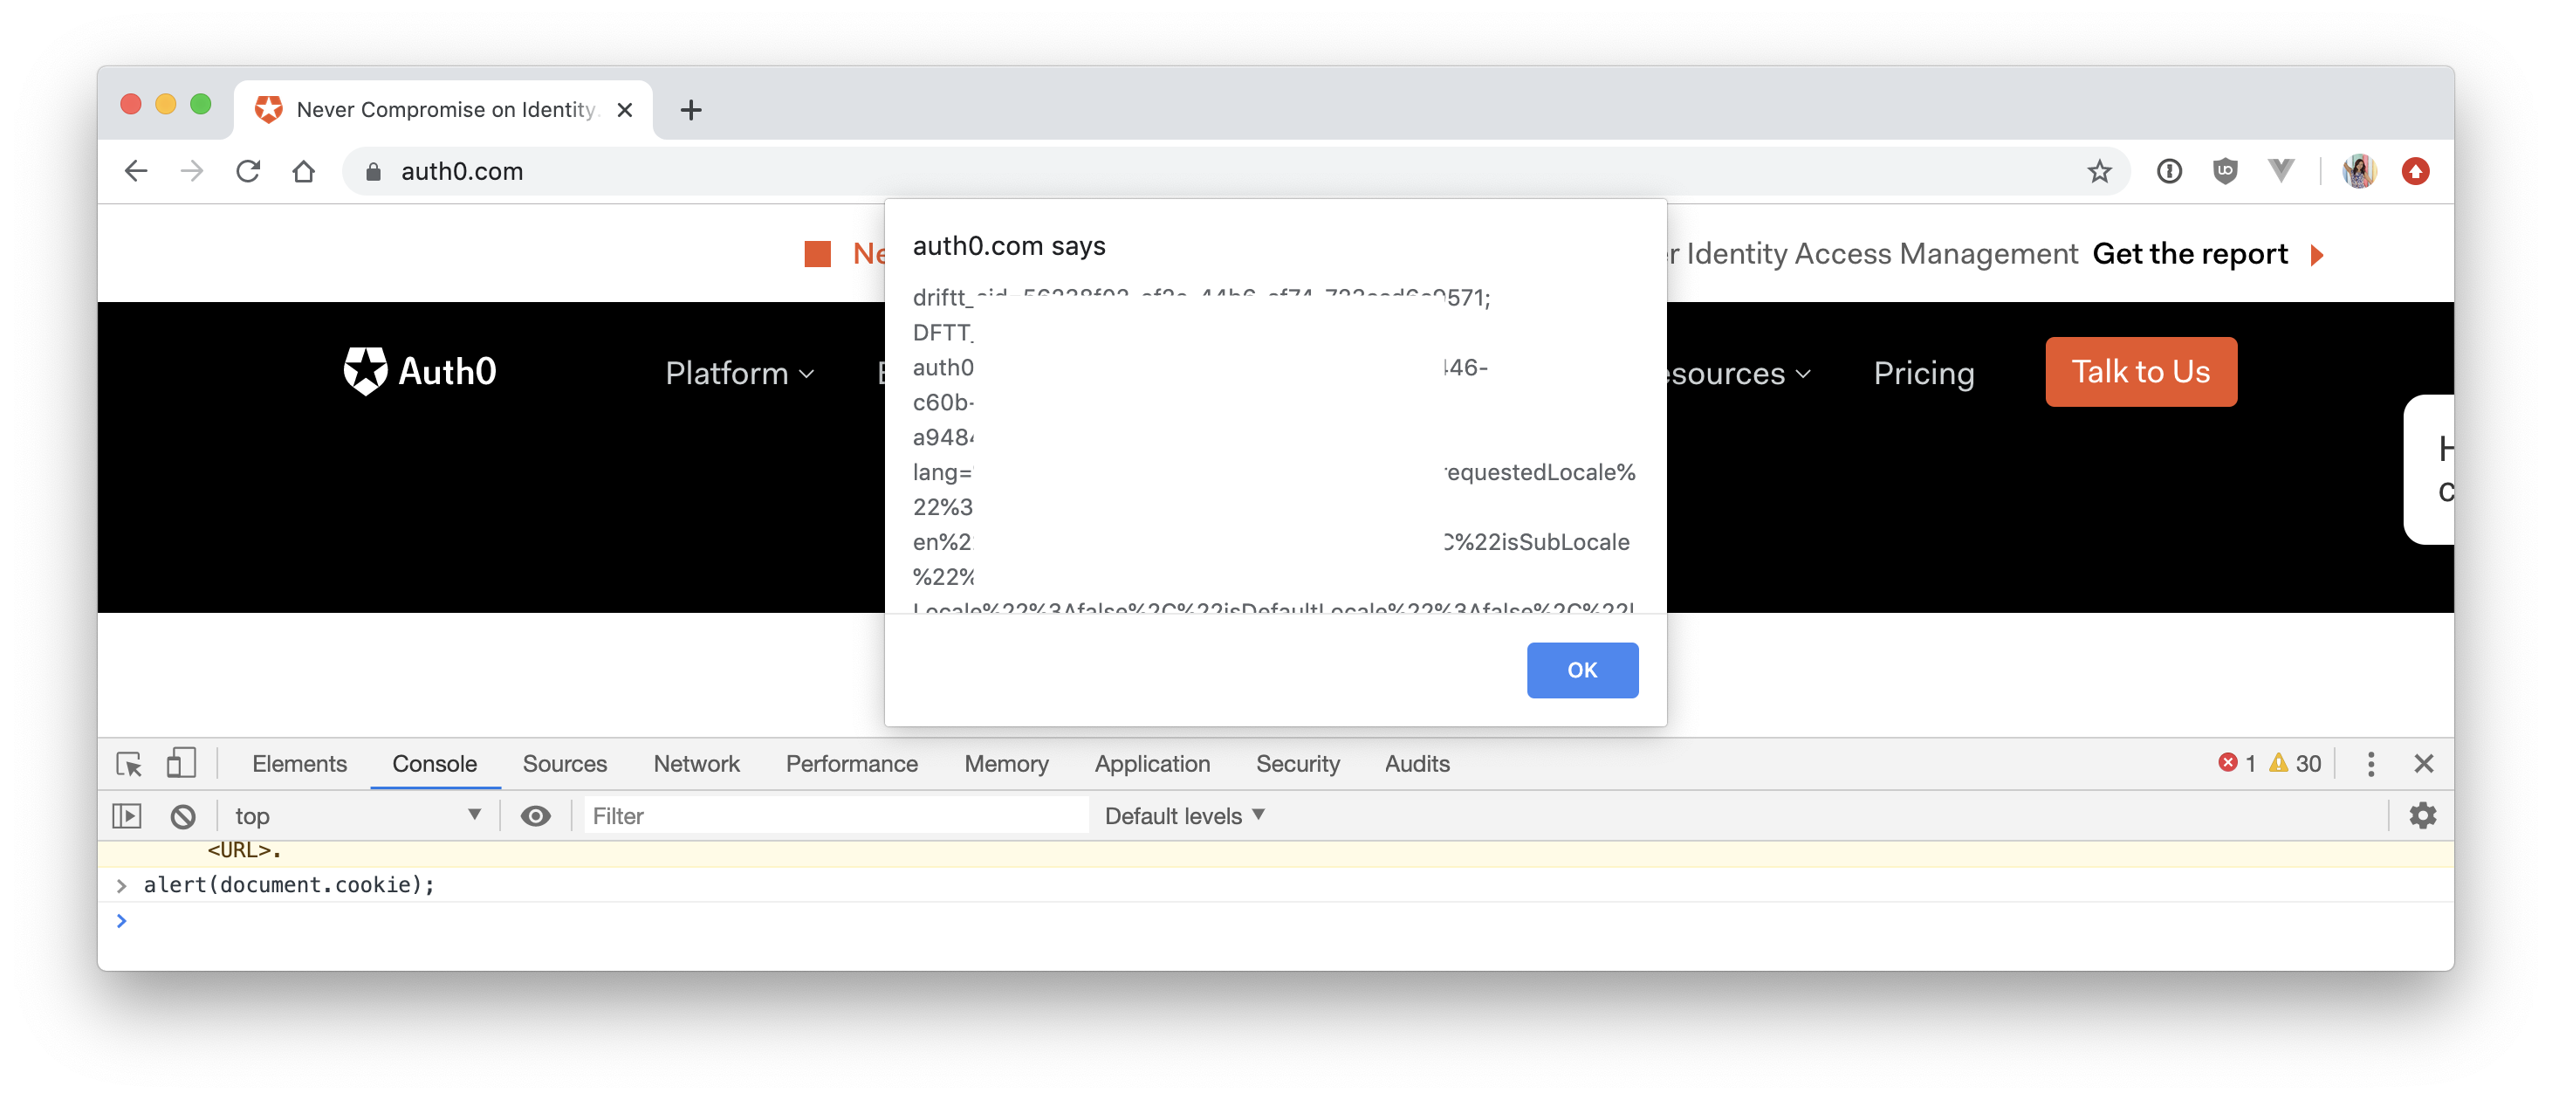The height and width of the screenshot is (1100, 2552).
Task: Expand the Default levels dropdown
Action: point(1185,815)
